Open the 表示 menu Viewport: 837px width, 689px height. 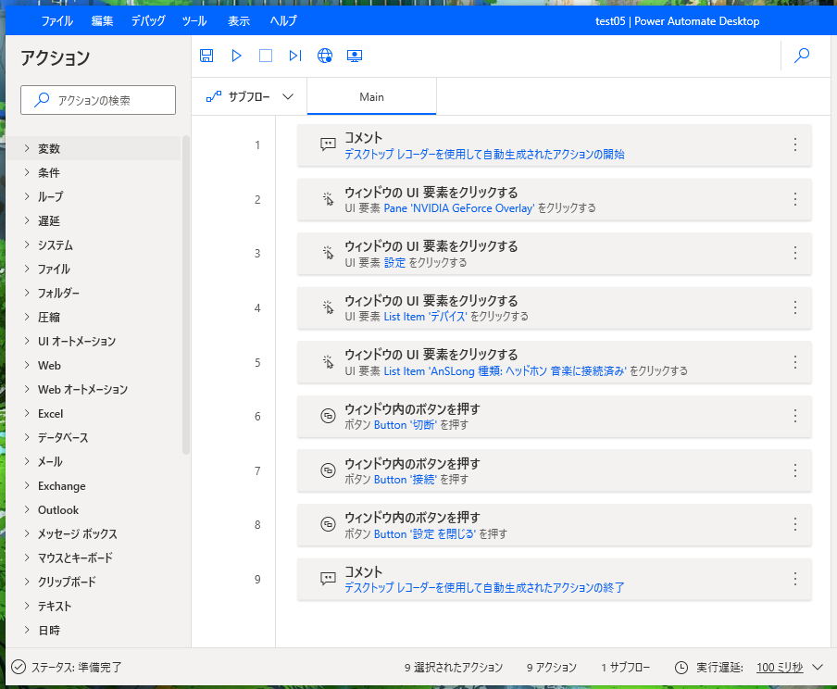click(239, 20)
